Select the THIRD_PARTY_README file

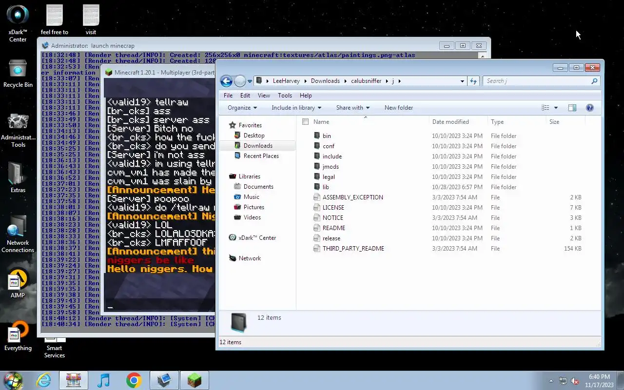pyautogui.click(x=353, y=249)
